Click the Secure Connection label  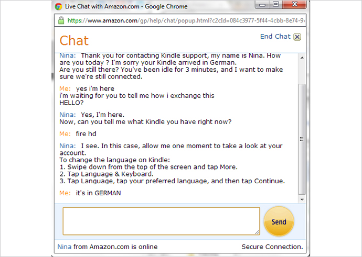click(x=272, y=247)
